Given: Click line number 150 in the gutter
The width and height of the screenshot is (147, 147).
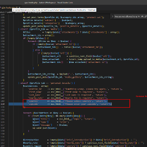Looking at the screenshot, I should tap(3, 104).
